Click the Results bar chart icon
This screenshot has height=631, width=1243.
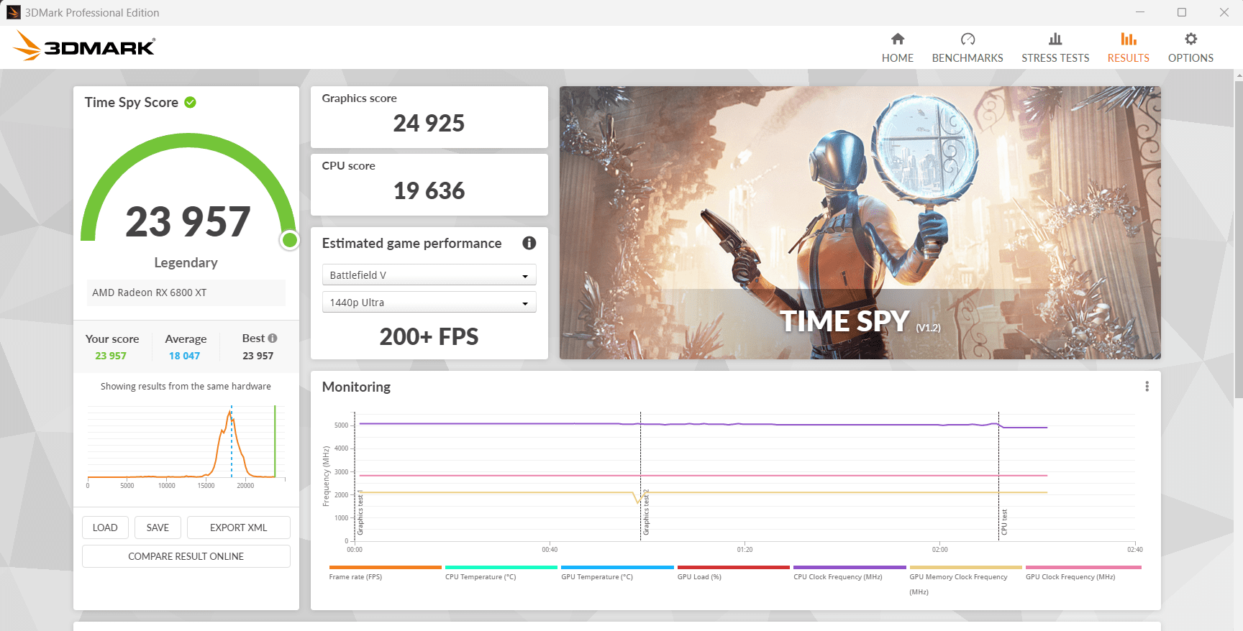coord(1128,39)
